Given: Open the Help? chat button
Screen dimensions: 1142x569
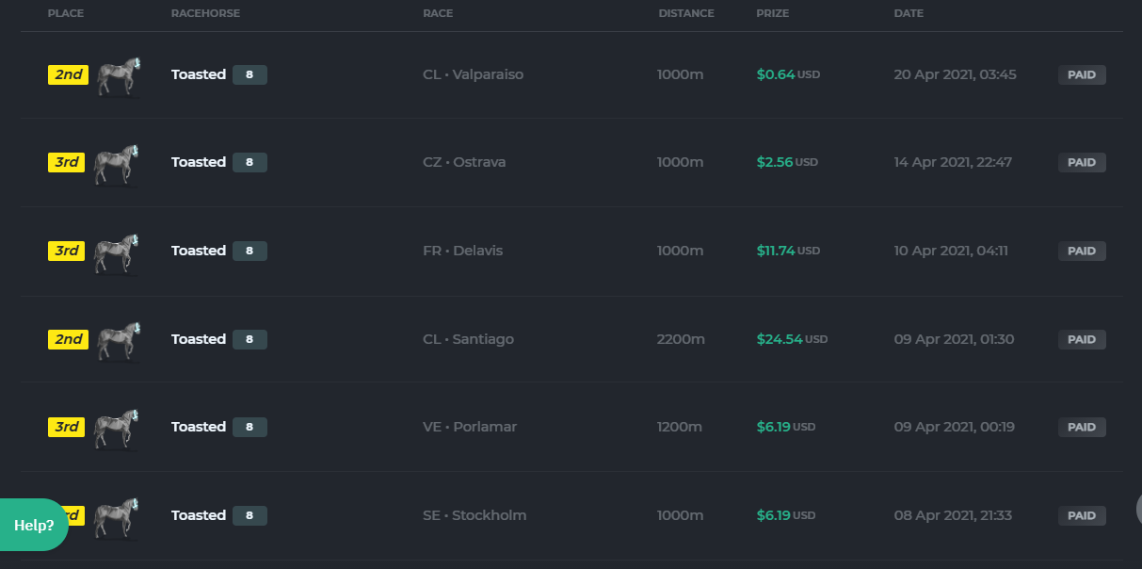Looking at the screenshot, I should 34,525.
